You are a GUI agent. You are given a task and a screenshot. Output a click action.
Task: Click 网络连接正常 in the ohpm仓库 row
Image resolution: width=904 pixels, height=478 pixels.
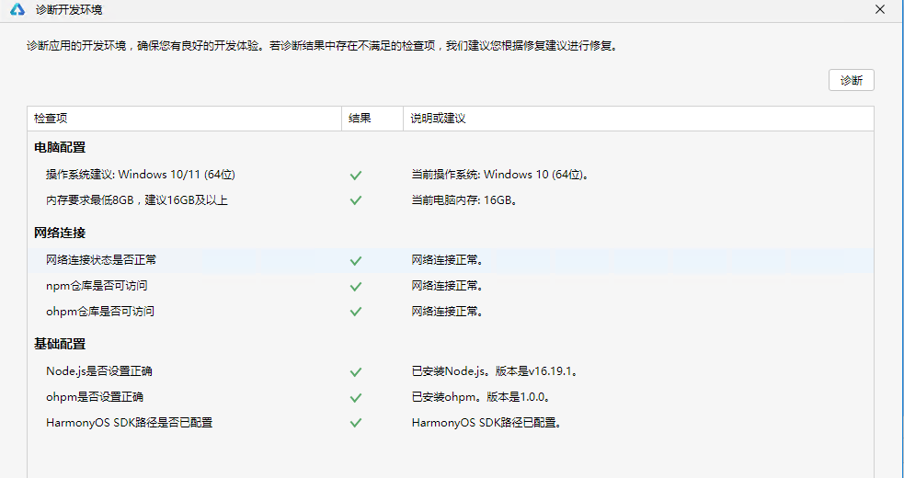pos(448,312)
